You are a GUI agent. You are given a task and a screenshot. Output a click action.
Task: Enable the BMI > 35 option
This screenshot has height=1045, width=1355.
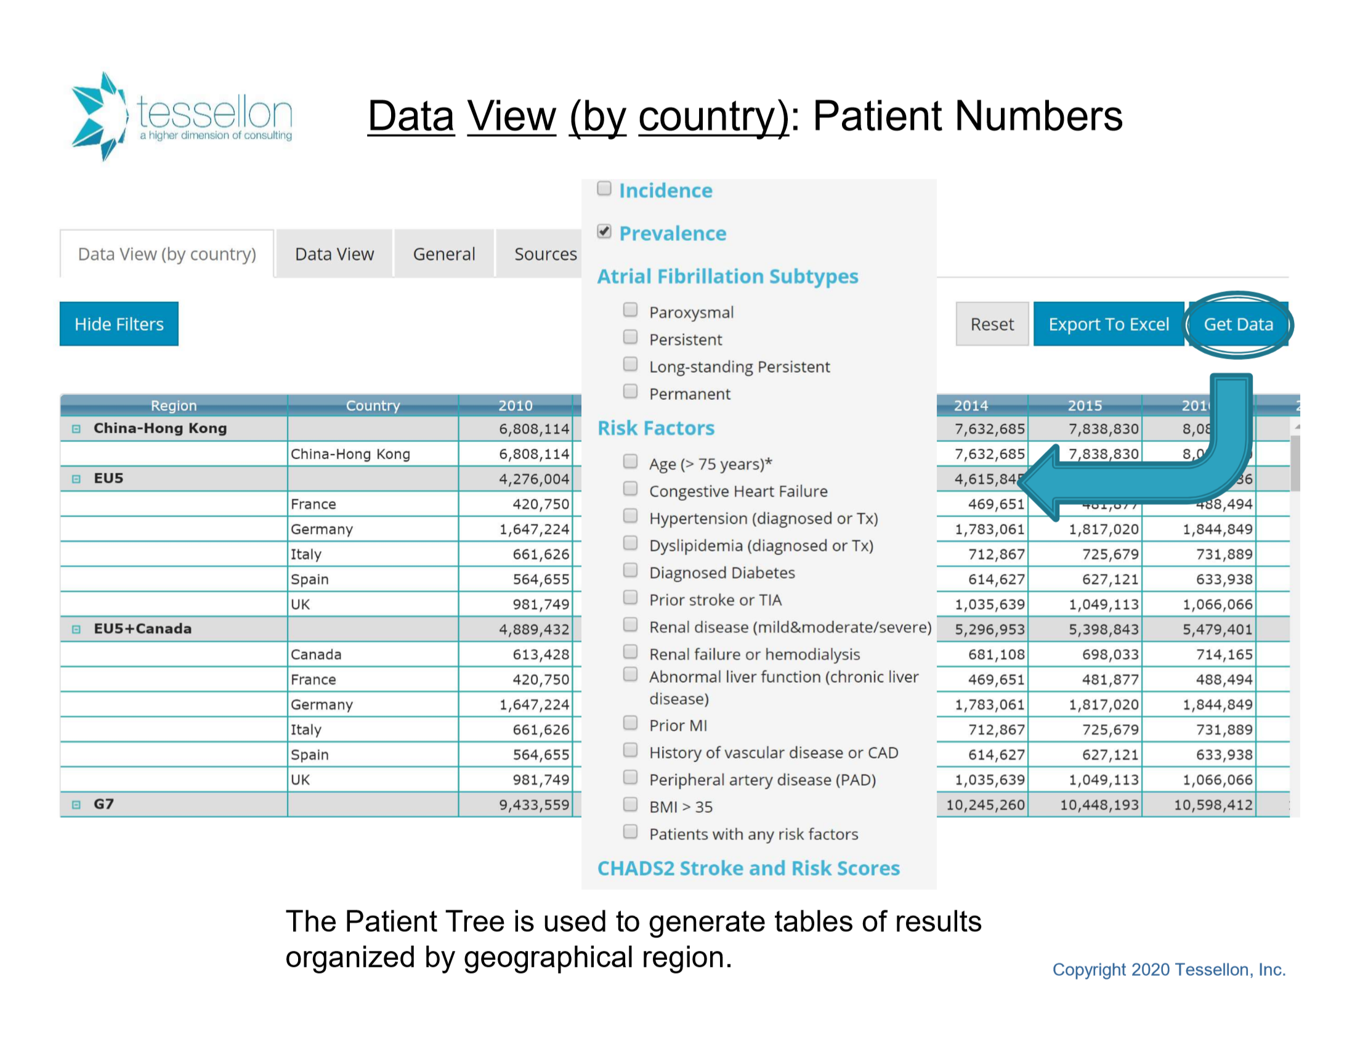coord(630,805)
